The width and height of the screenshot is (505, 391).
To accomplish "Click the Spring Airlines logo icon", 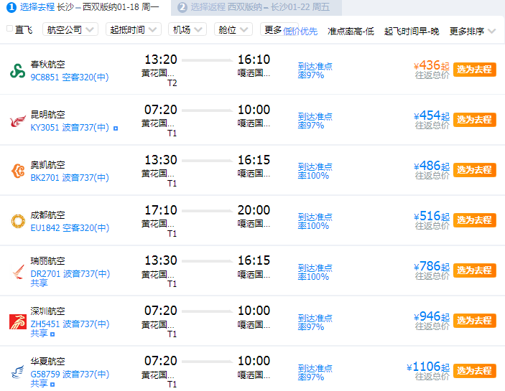I will pyautogui.click(x=17, y=70).
